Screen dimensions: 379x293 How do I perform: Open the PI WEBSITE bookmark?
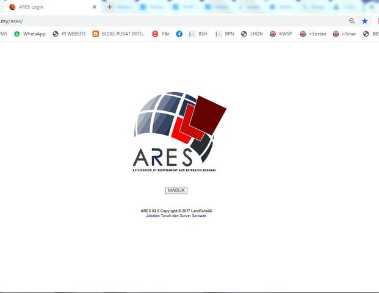pyautogui.click(x=69, y=34)
